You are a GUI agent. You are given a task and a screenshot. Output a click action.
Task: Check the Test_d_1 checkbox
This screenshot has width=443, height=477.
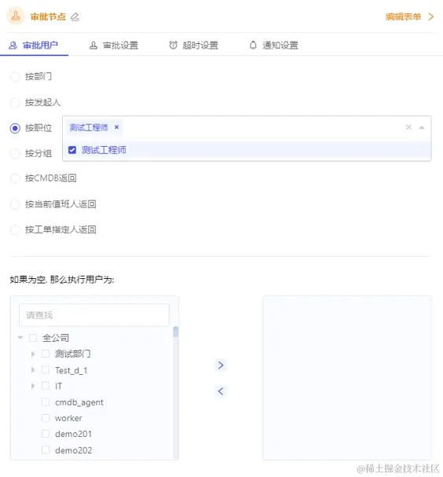click(x=46, y=370)
